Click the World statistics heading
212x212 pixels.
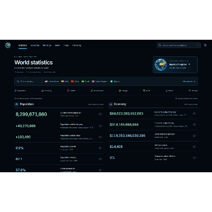coord(33,63)
